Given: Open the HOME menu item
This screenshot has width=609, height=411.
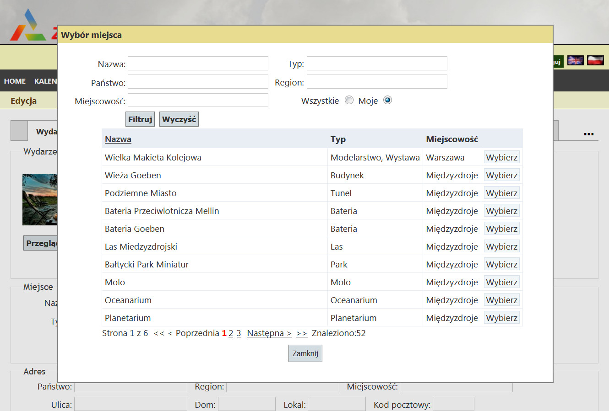Looking at the screenshot, I should coord(15,81).
